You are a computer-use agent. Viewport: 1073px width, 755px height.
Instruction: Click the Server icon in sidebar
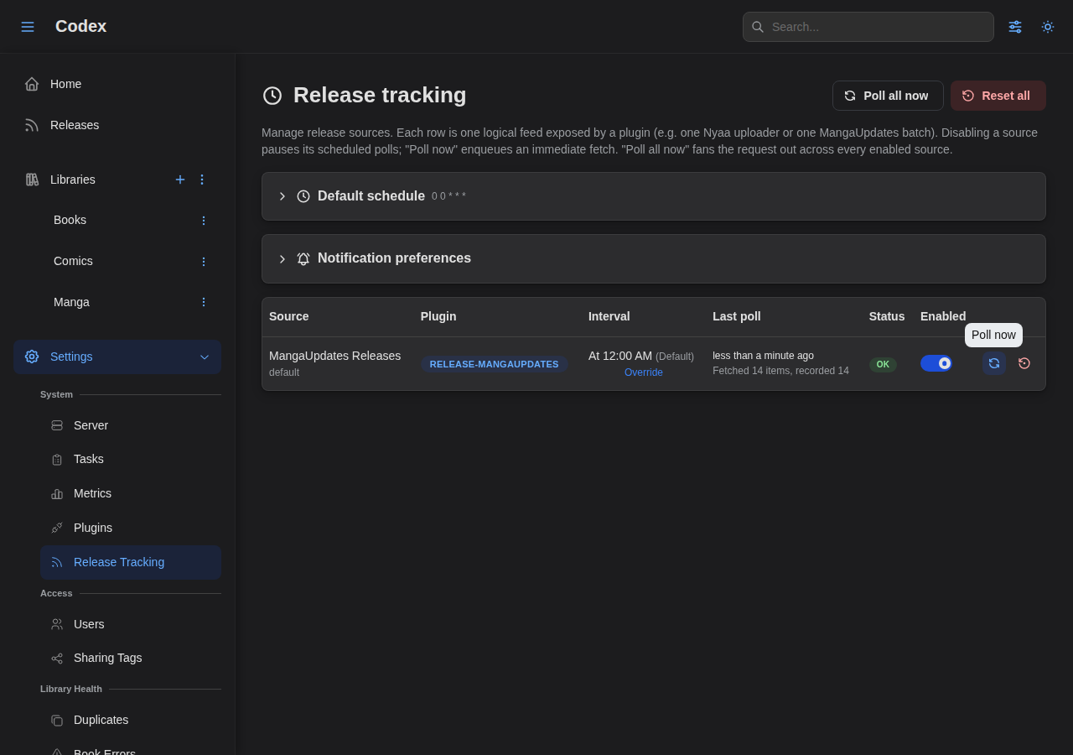point(57,425)
